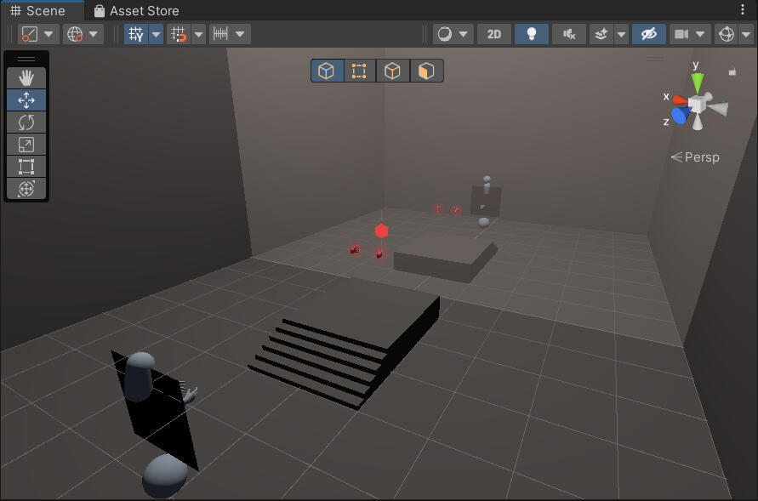
Task: Toggle scene visibility eye icon
Action: pyautogui.click(x=649, y=34)
